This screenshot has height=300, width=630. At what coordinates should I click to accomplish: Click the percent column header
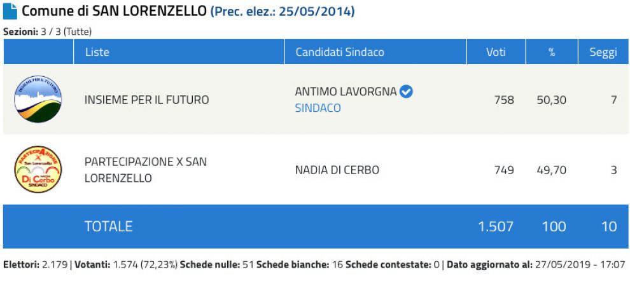552,52
